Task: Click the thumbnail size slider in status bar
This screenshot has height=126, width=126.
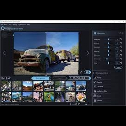Action: 86,104
